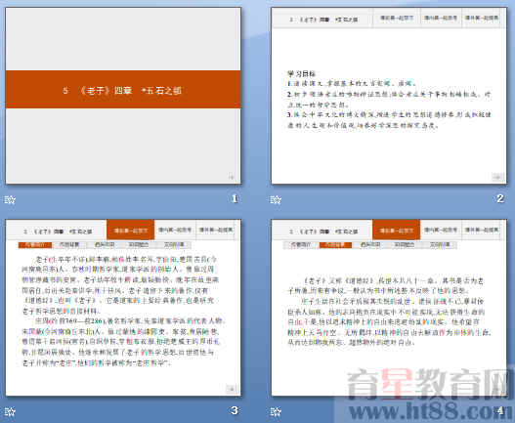The width and height of the screenshot is (515, 423).
Task: Click the slide number 3 label
Action: pyautogui.click(x=235, y=410)
